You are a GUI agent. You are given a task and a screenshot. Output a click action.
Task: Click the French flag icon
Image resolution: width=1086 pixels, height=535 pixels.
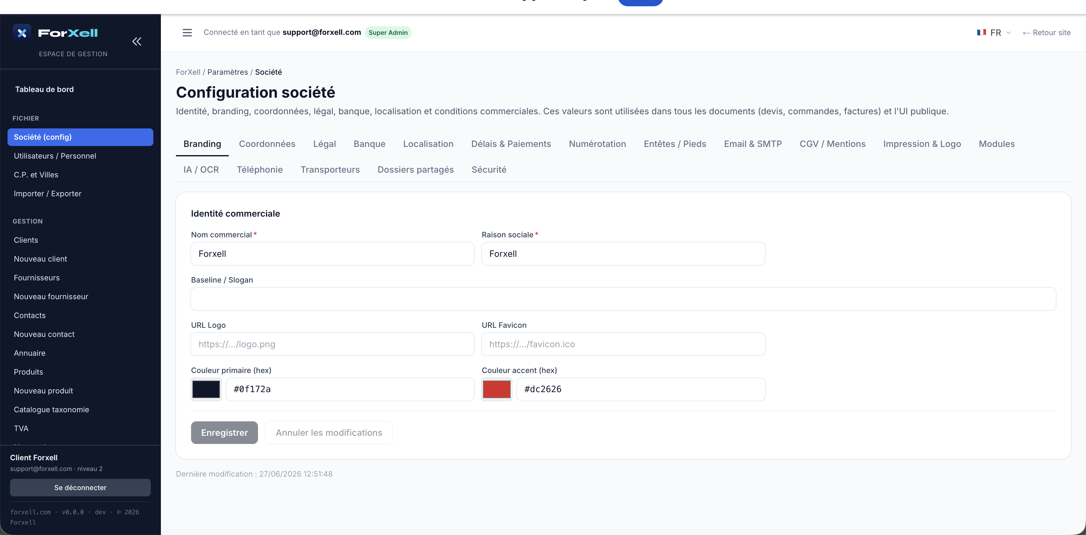[981, 32]
